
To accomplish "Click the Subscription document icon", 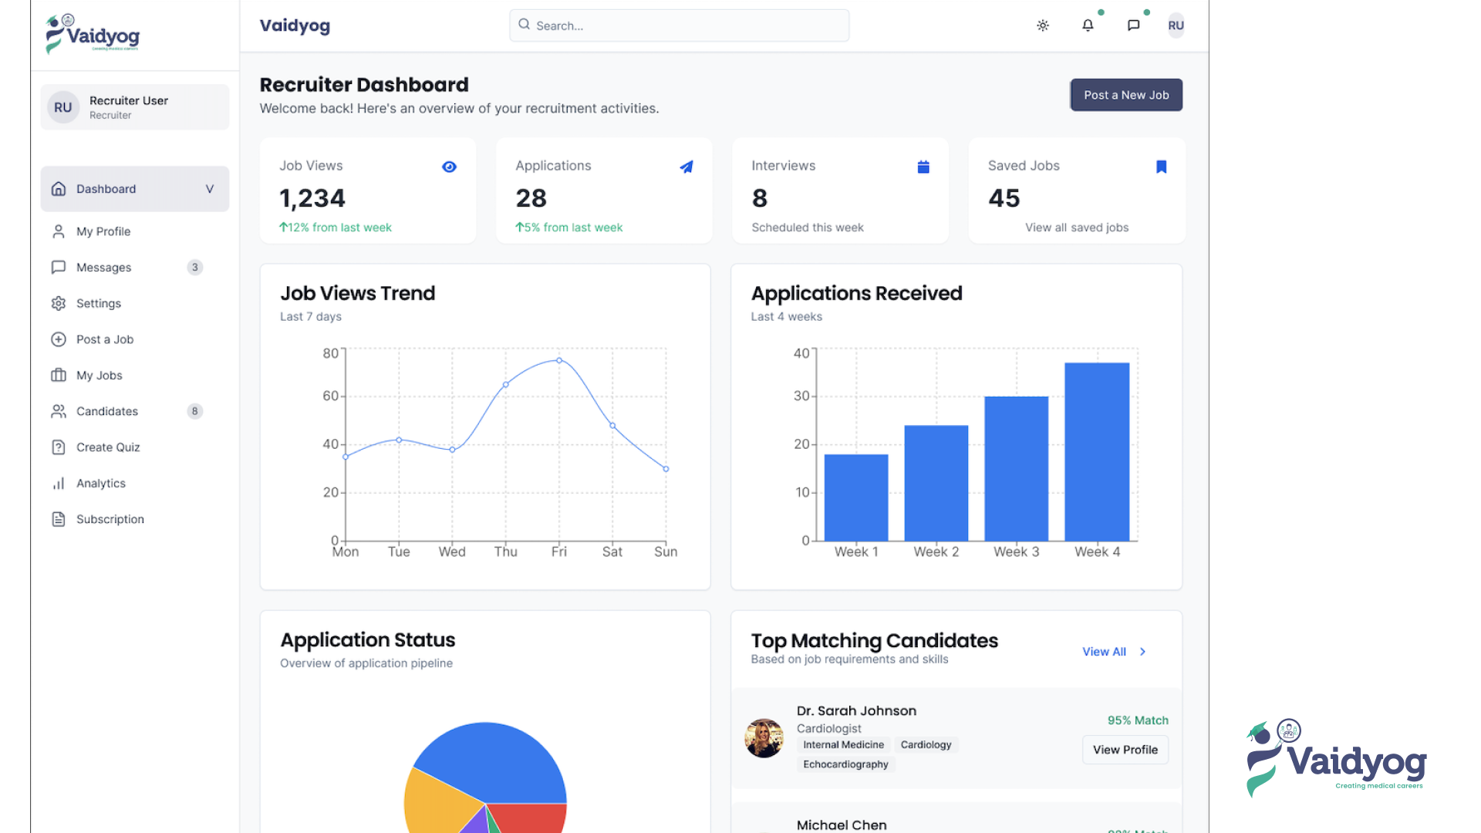I will click(59, 519).
